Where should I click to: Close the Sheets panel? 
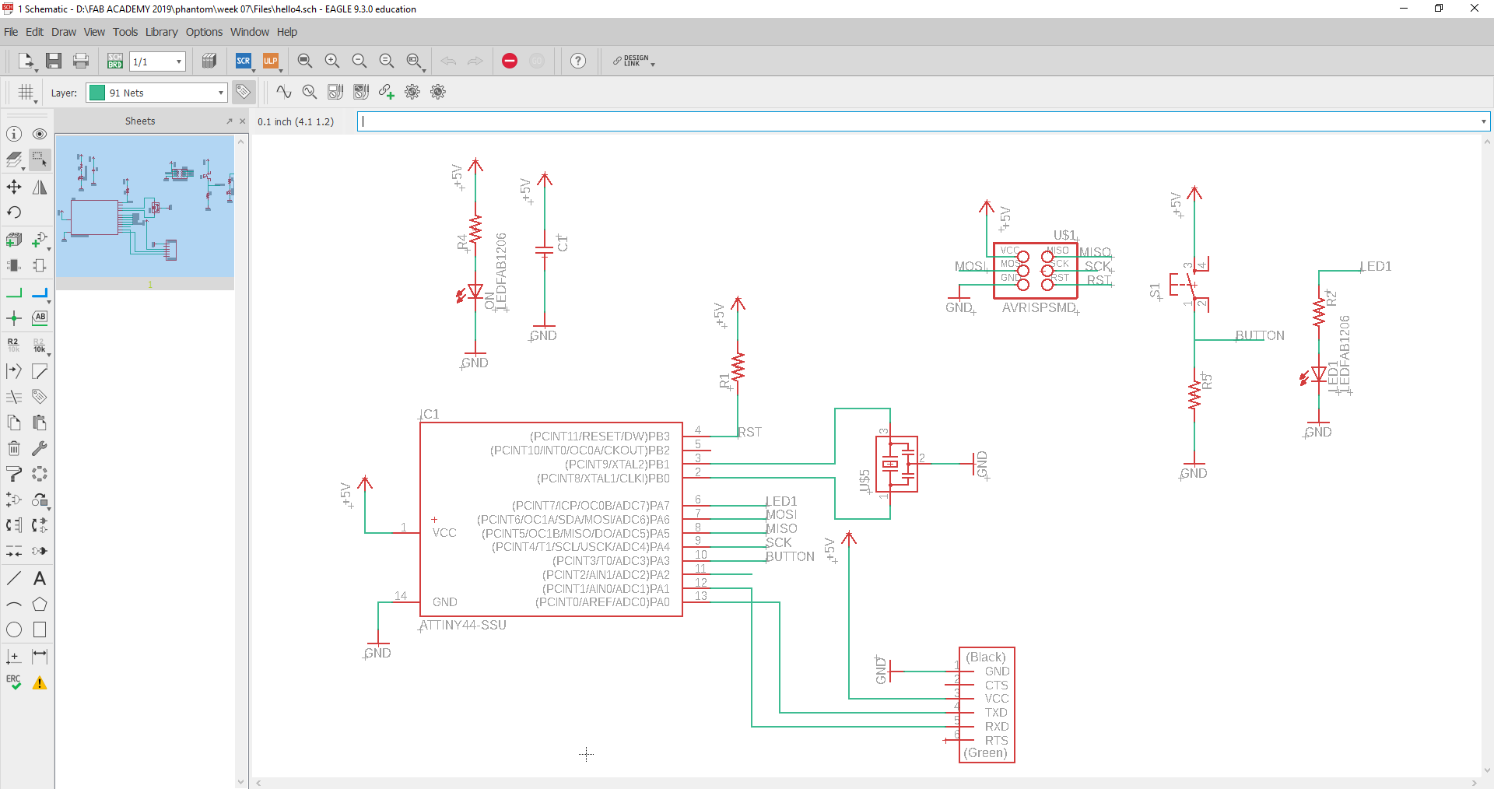tap(242, 121)
